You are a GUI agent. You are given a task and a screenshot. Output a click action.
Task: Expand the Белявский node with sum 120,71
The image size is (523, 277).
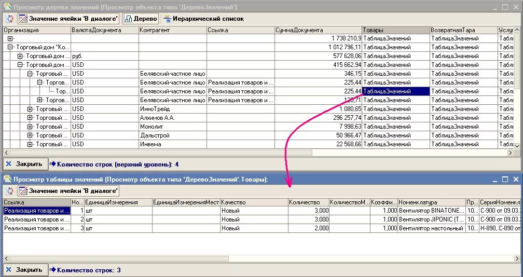[x=39, y=100]
